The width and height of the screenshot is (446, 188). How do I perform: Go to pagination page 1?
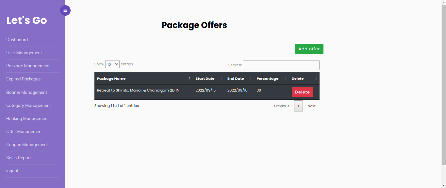pos(298,106)
